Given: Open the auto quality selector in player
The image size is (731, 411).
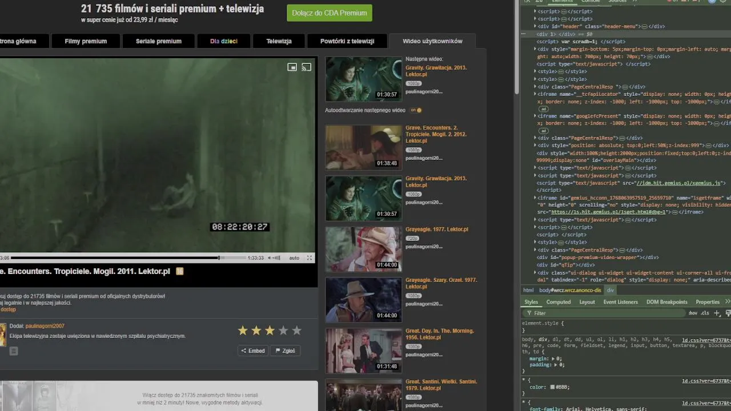Looking at the screenshot, I should point(294,258).
